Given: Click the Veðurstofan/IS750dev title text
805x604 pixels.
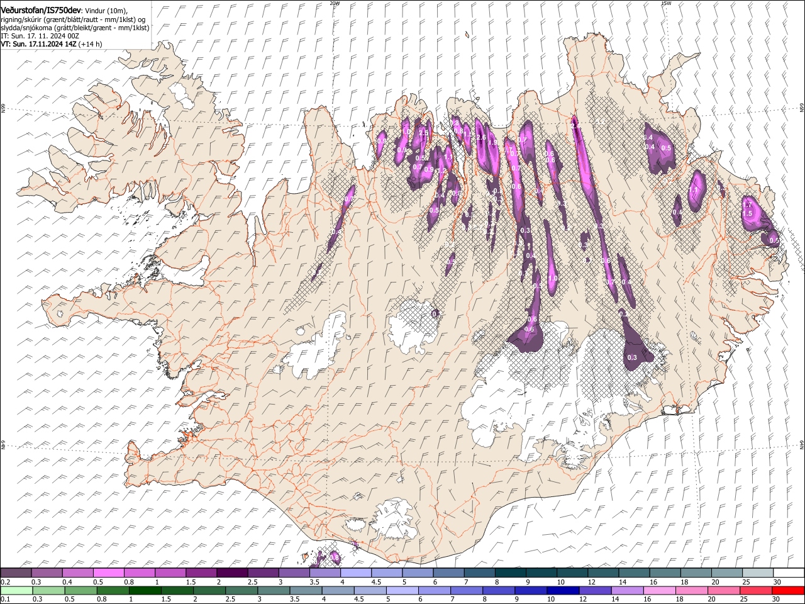Looking at the screenshot, I should [41, 9].
